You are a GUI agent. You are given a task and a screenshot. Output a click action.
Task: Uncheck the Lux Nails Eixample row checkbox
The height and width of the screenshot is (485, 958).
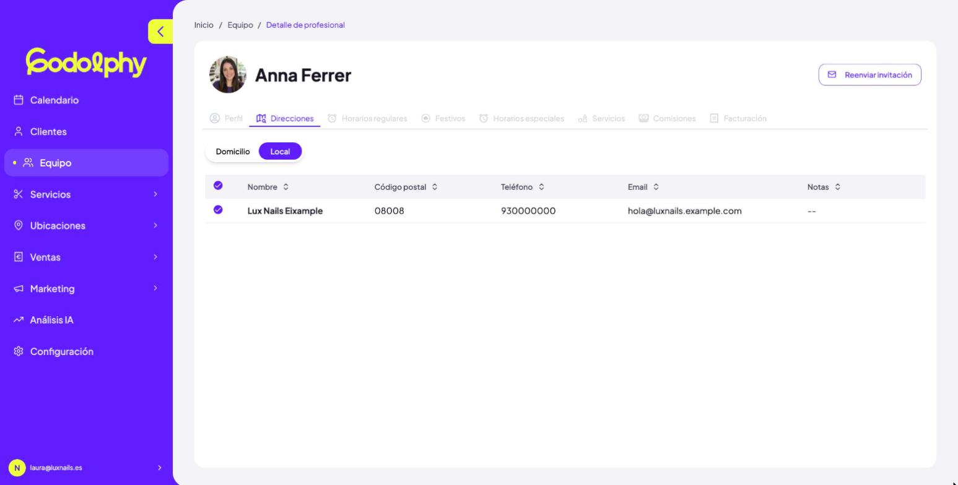tap(218, 210)
